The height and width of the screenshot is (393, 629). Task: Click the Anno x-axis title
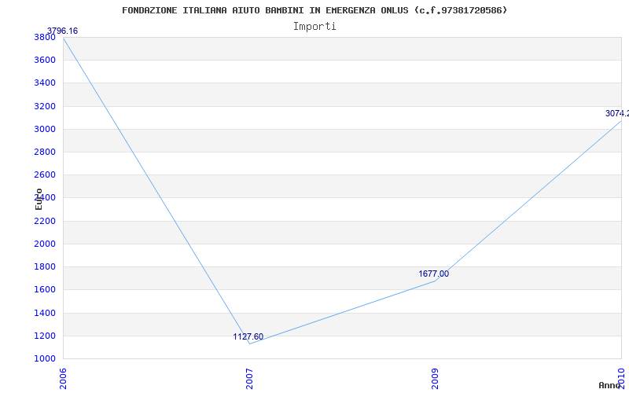[x=609, y=385]
